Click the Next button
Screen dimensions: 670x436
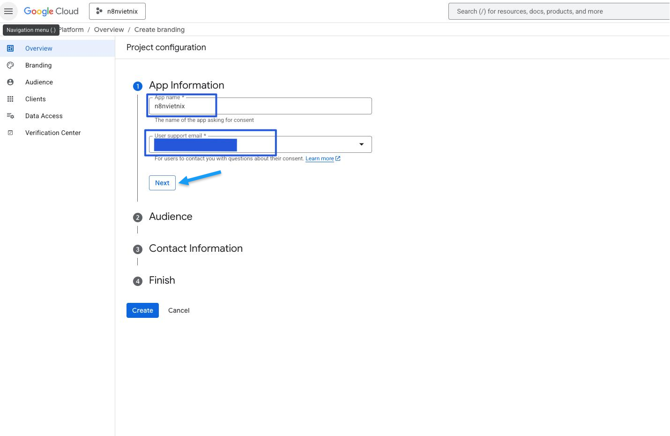click(162, 183)
